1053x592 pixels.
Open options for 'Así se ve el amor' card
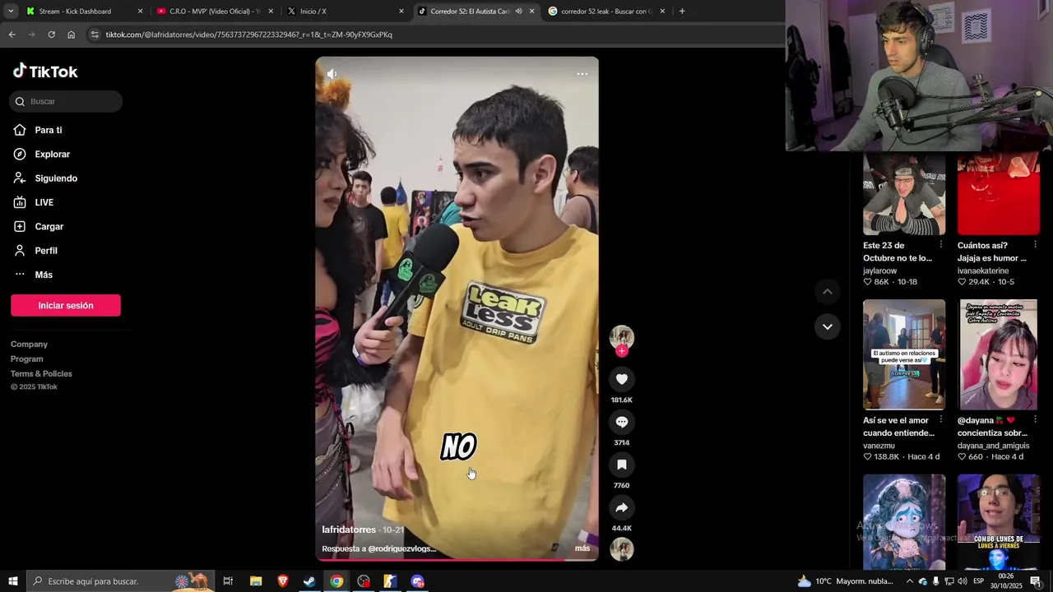(941, 420)
